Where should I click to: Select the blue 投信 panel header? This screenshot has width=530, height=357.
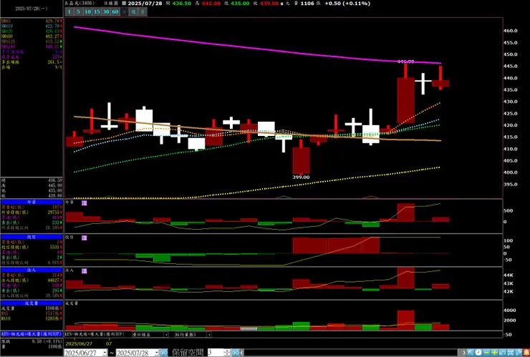click(x=32, y=237)
